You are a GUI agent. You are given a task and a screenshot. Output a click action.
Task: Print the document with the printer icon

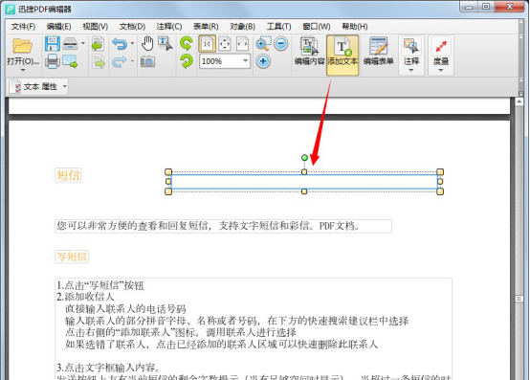click(53, 61)
